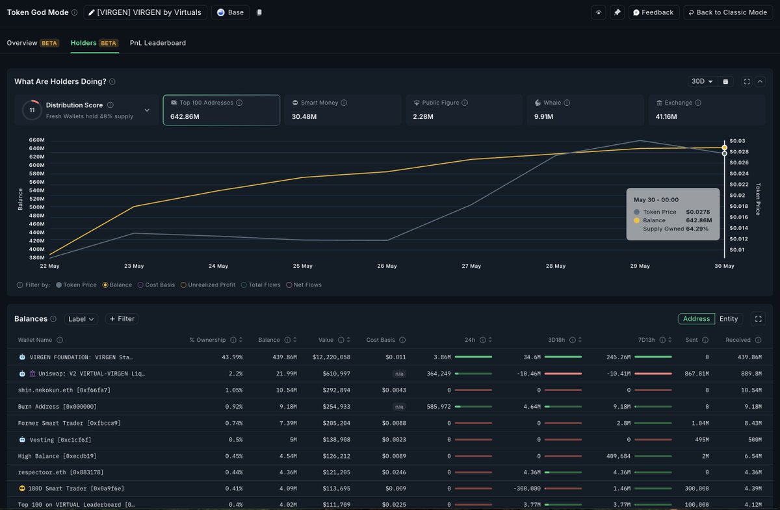The width and height of the screenshot is (780, 510).
Task: Click info icon next to Whale
Action: point(567,103)
